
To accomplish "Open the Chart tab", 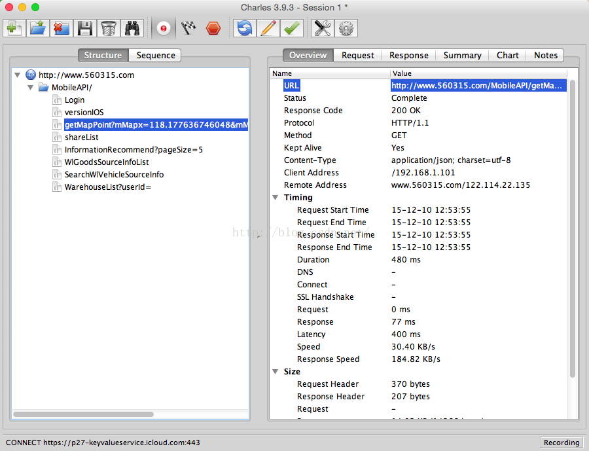I will [507, 55].
